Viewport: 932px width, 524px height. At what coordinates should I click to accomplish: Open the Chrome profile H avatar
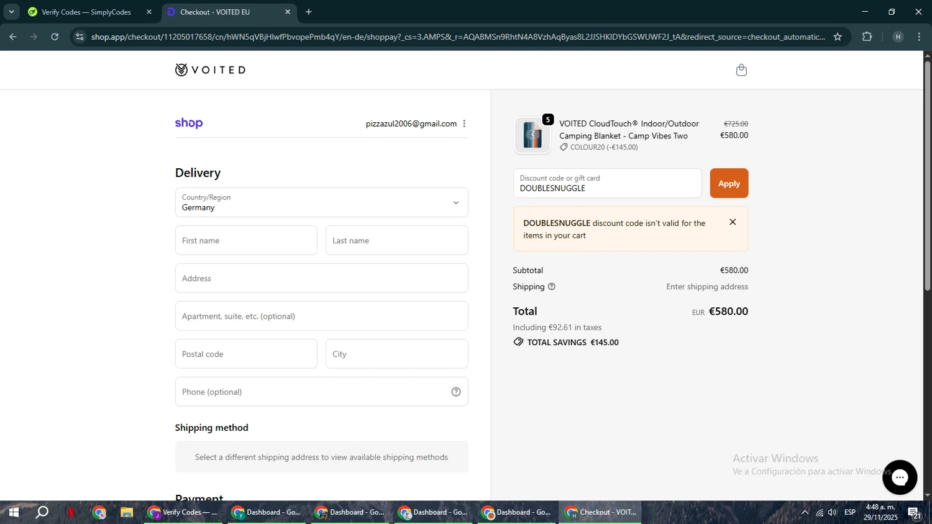coord(898,37)
